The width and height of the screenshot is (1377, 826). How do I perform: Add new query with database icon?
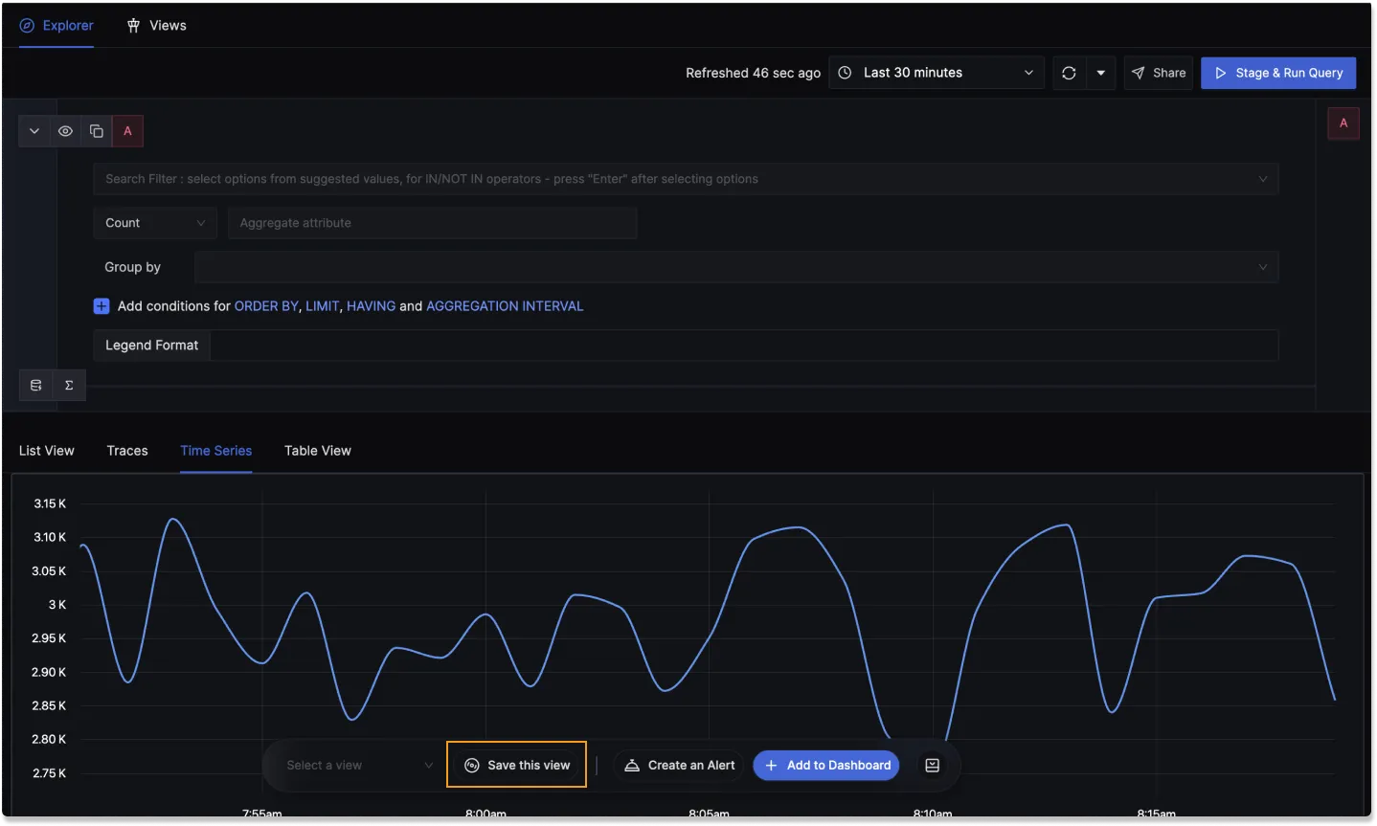[36, 386]
